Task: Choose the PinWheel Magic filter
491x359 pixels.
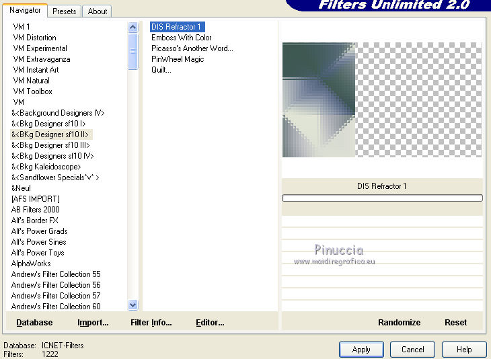Action: pos(178,59)
